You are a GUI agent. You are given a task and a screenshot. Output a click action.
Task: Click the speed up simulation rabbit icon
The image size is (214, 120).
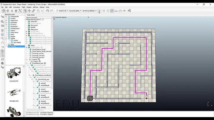click(x=120, y=11)
